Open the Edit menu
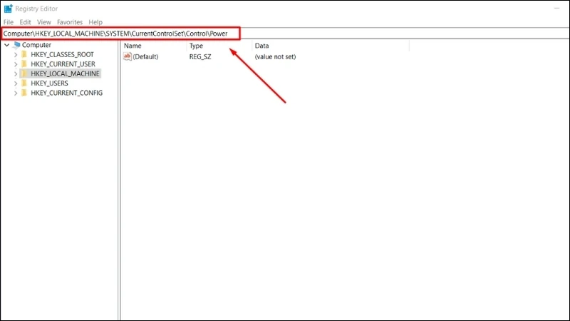This screenshot has height=321, width=570. 25,22
